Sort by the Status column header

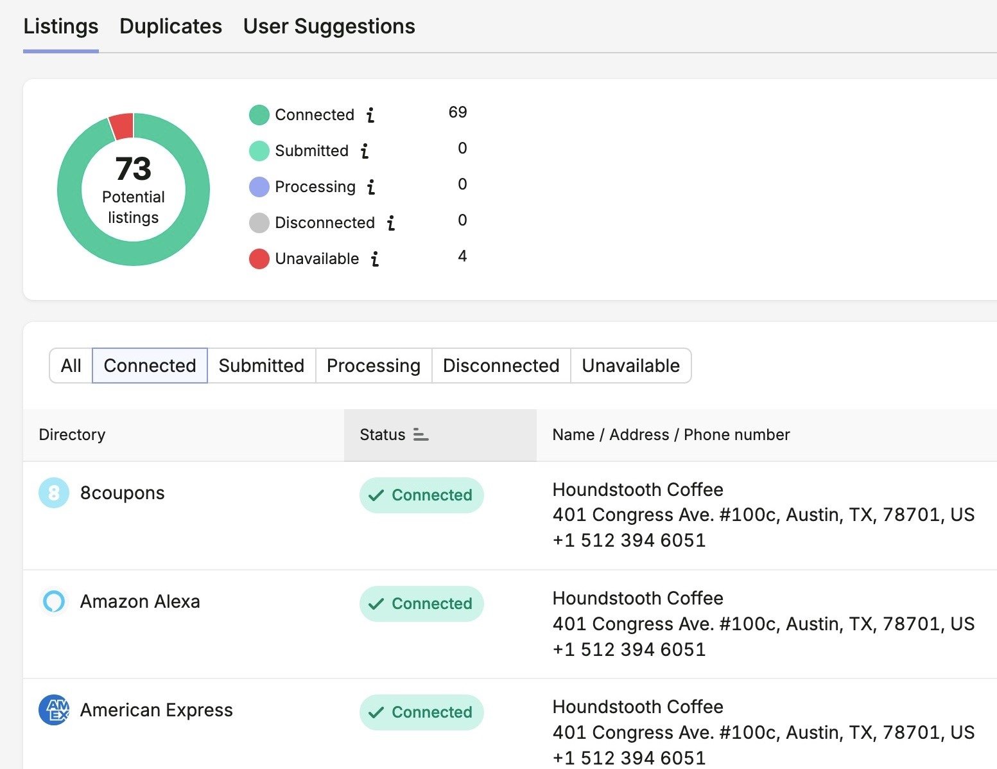coord(440,435)
